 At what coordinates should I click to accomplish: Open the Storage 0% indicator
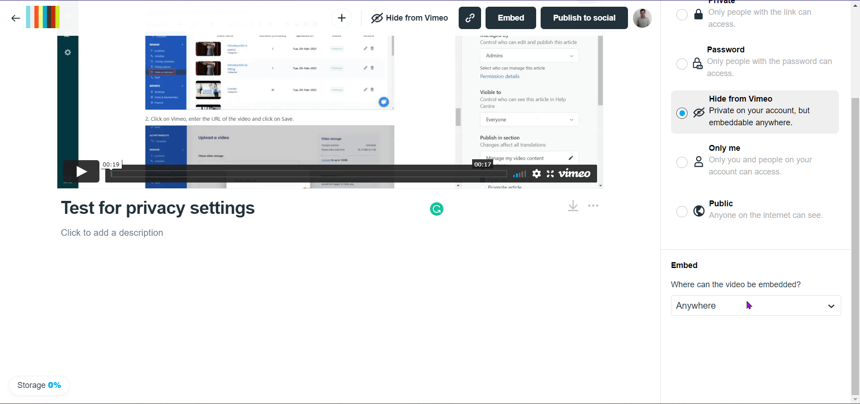[x=39, y=385]
